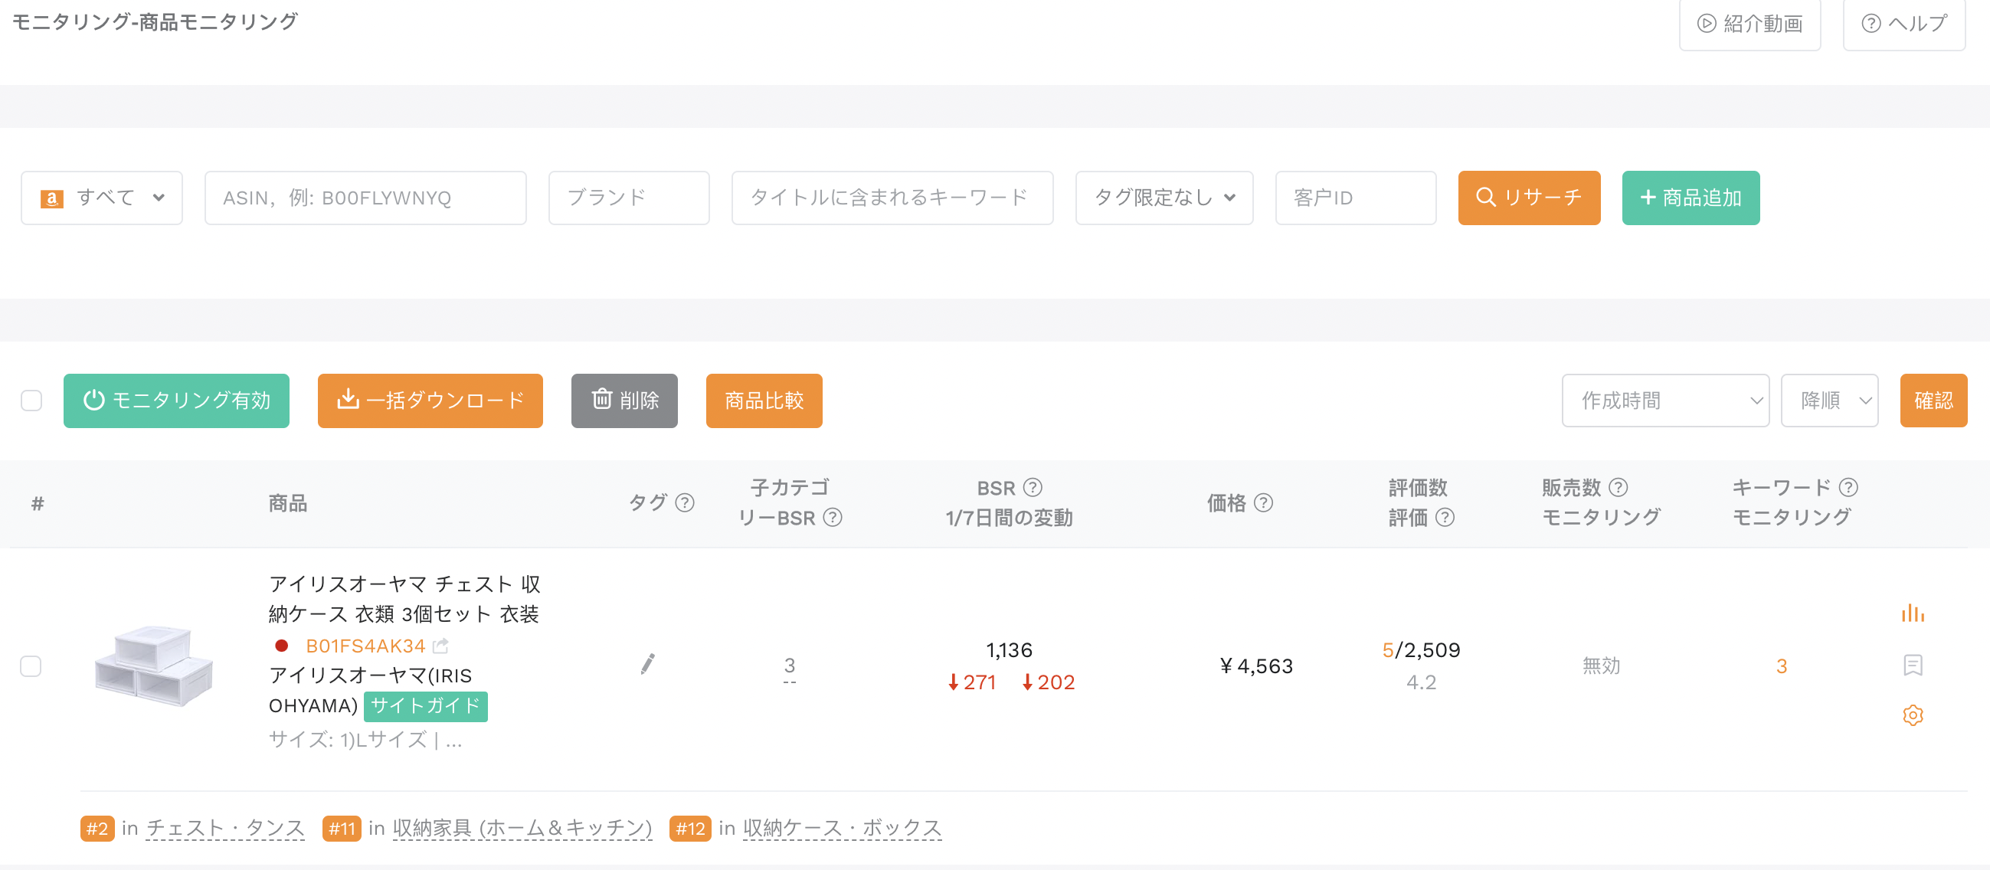Screen dimensions: 1990x870
Task: Expand the タグ限定なし dropdown
Action: (1164, 198)
